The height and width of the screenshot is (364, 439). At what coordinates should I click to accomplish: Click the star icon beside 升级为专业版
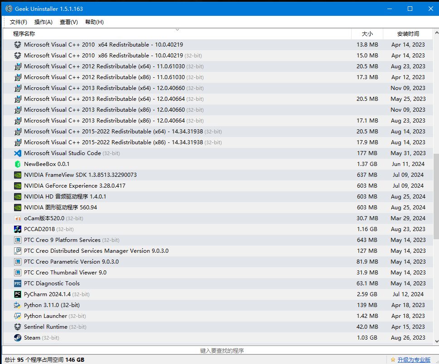(x=393, y=359)
